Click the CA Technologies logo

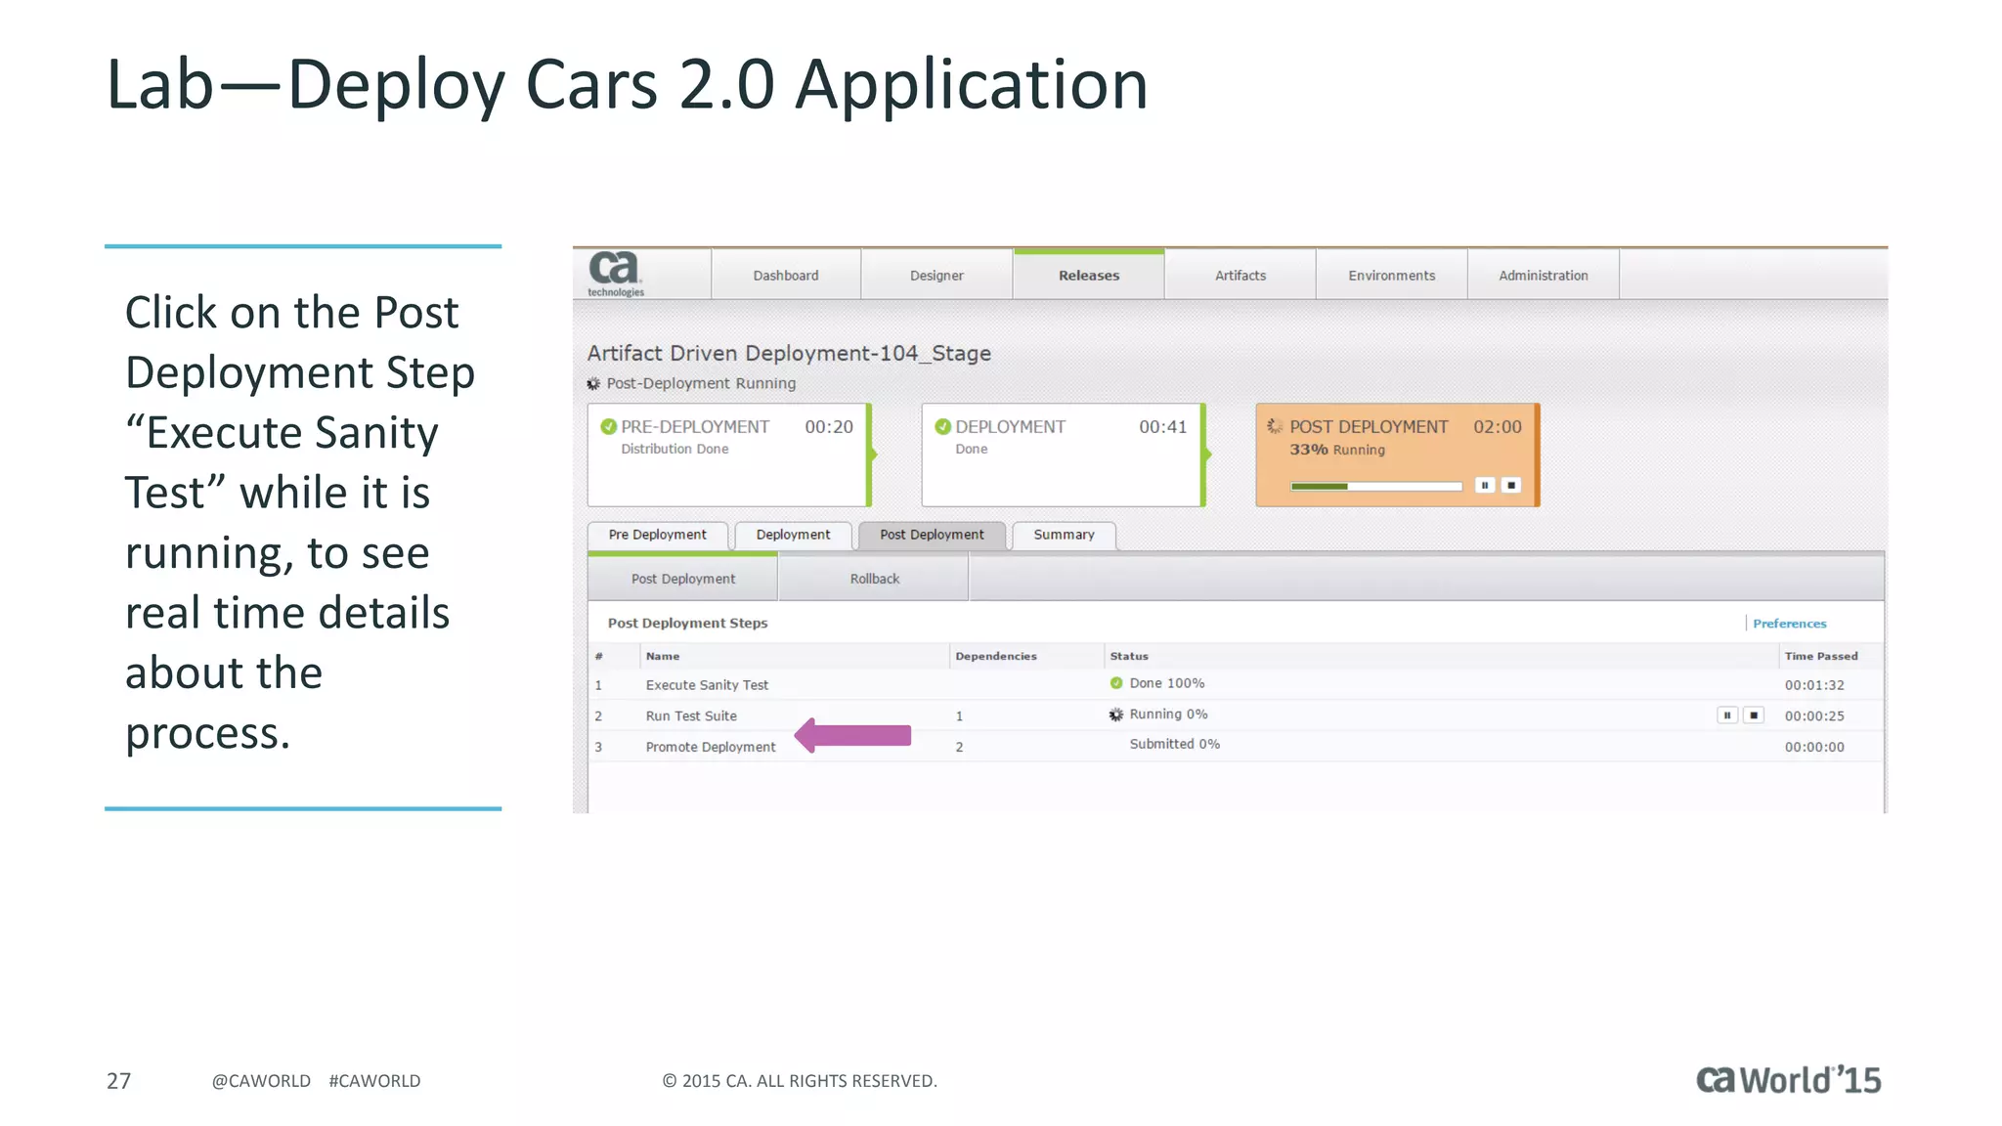click(x=616, y=274)
